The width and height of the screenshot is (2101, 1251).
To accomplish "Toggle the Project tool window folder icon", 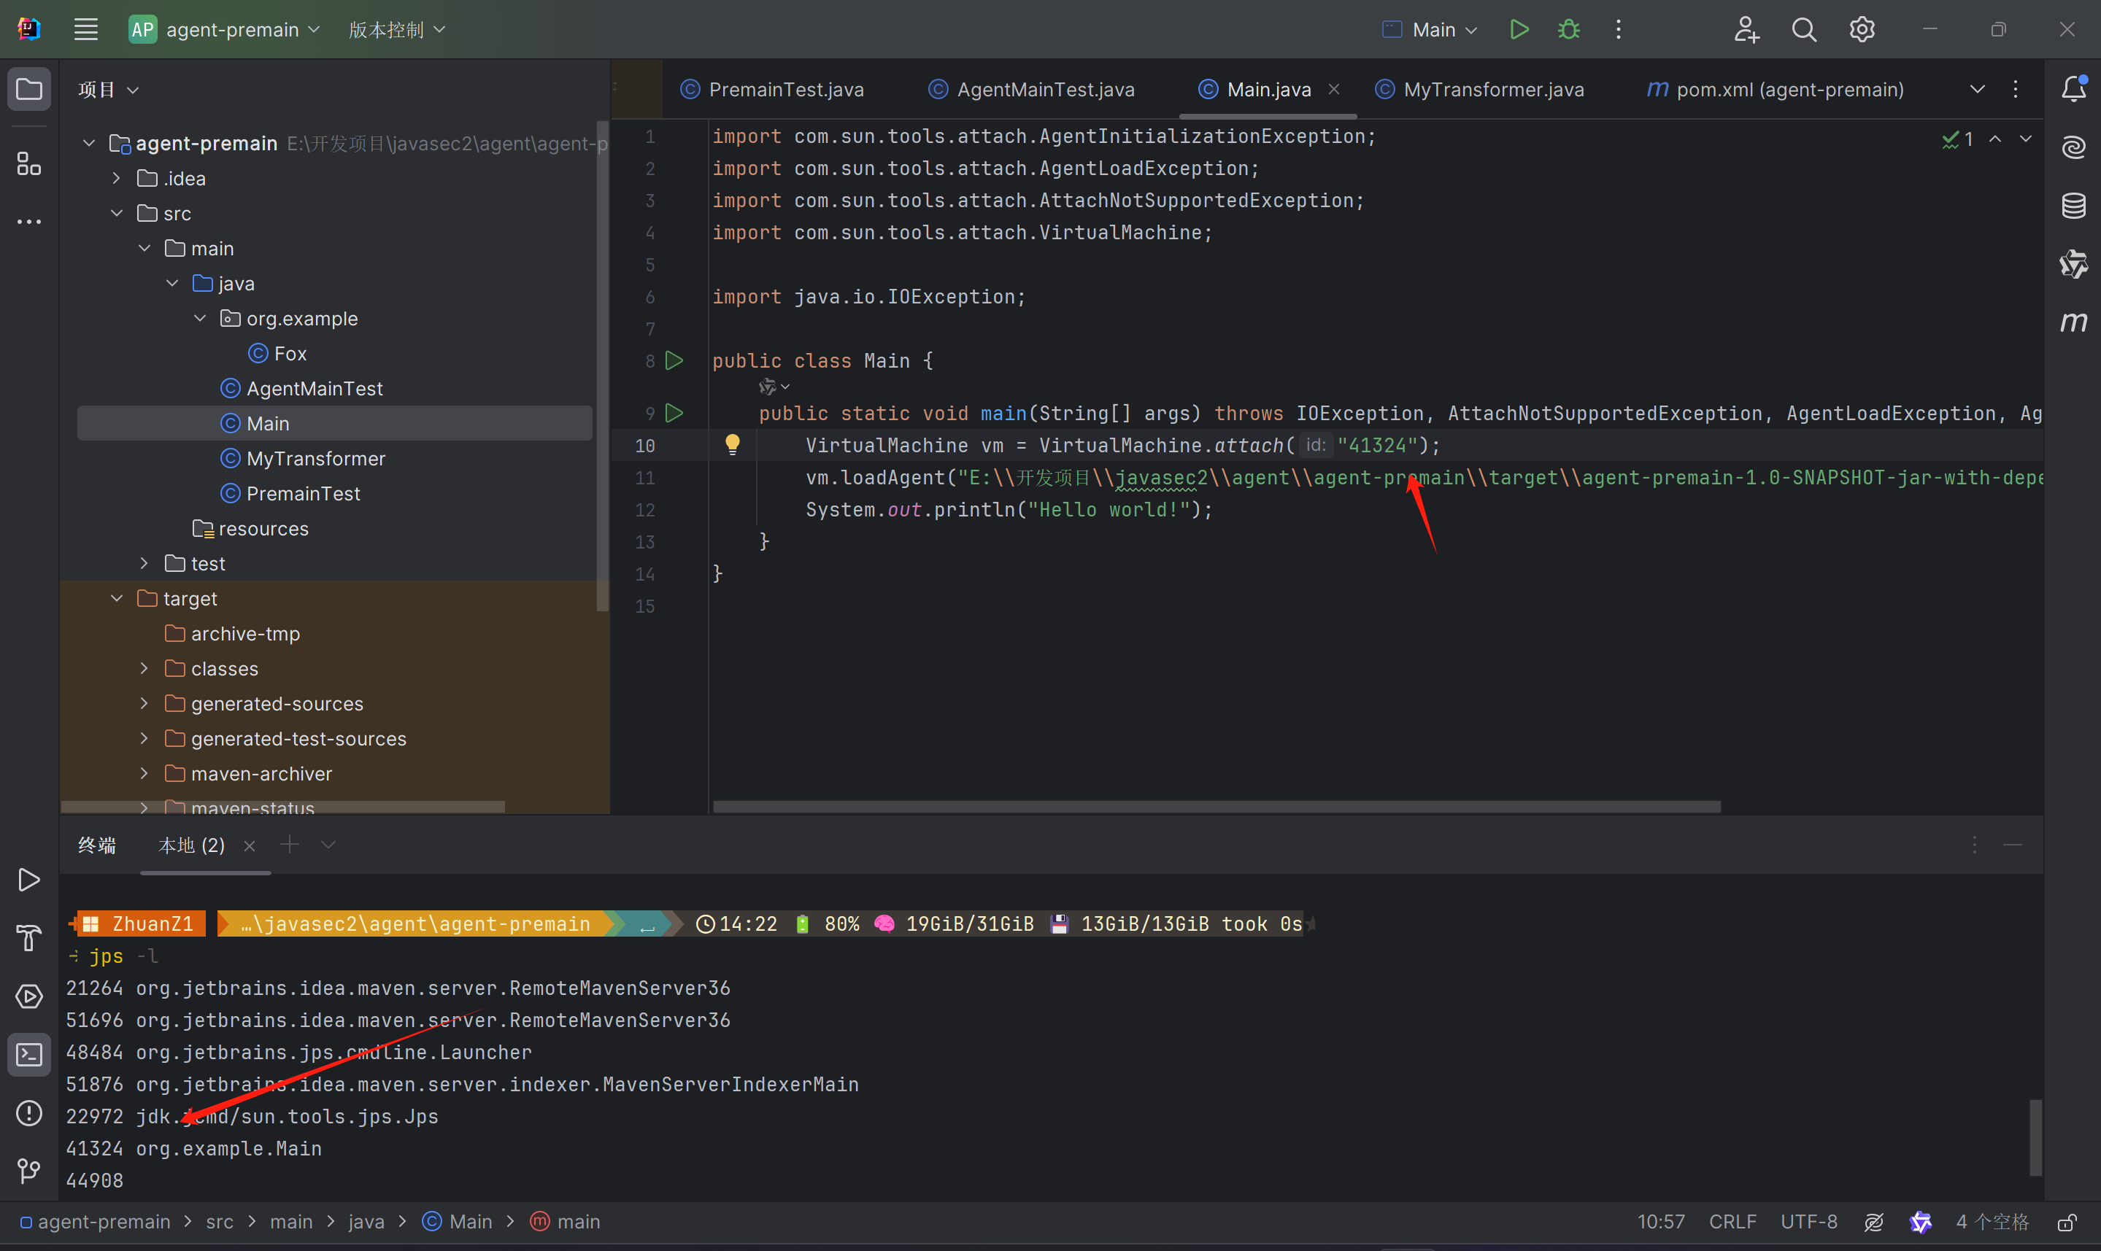I will point(28,88).
